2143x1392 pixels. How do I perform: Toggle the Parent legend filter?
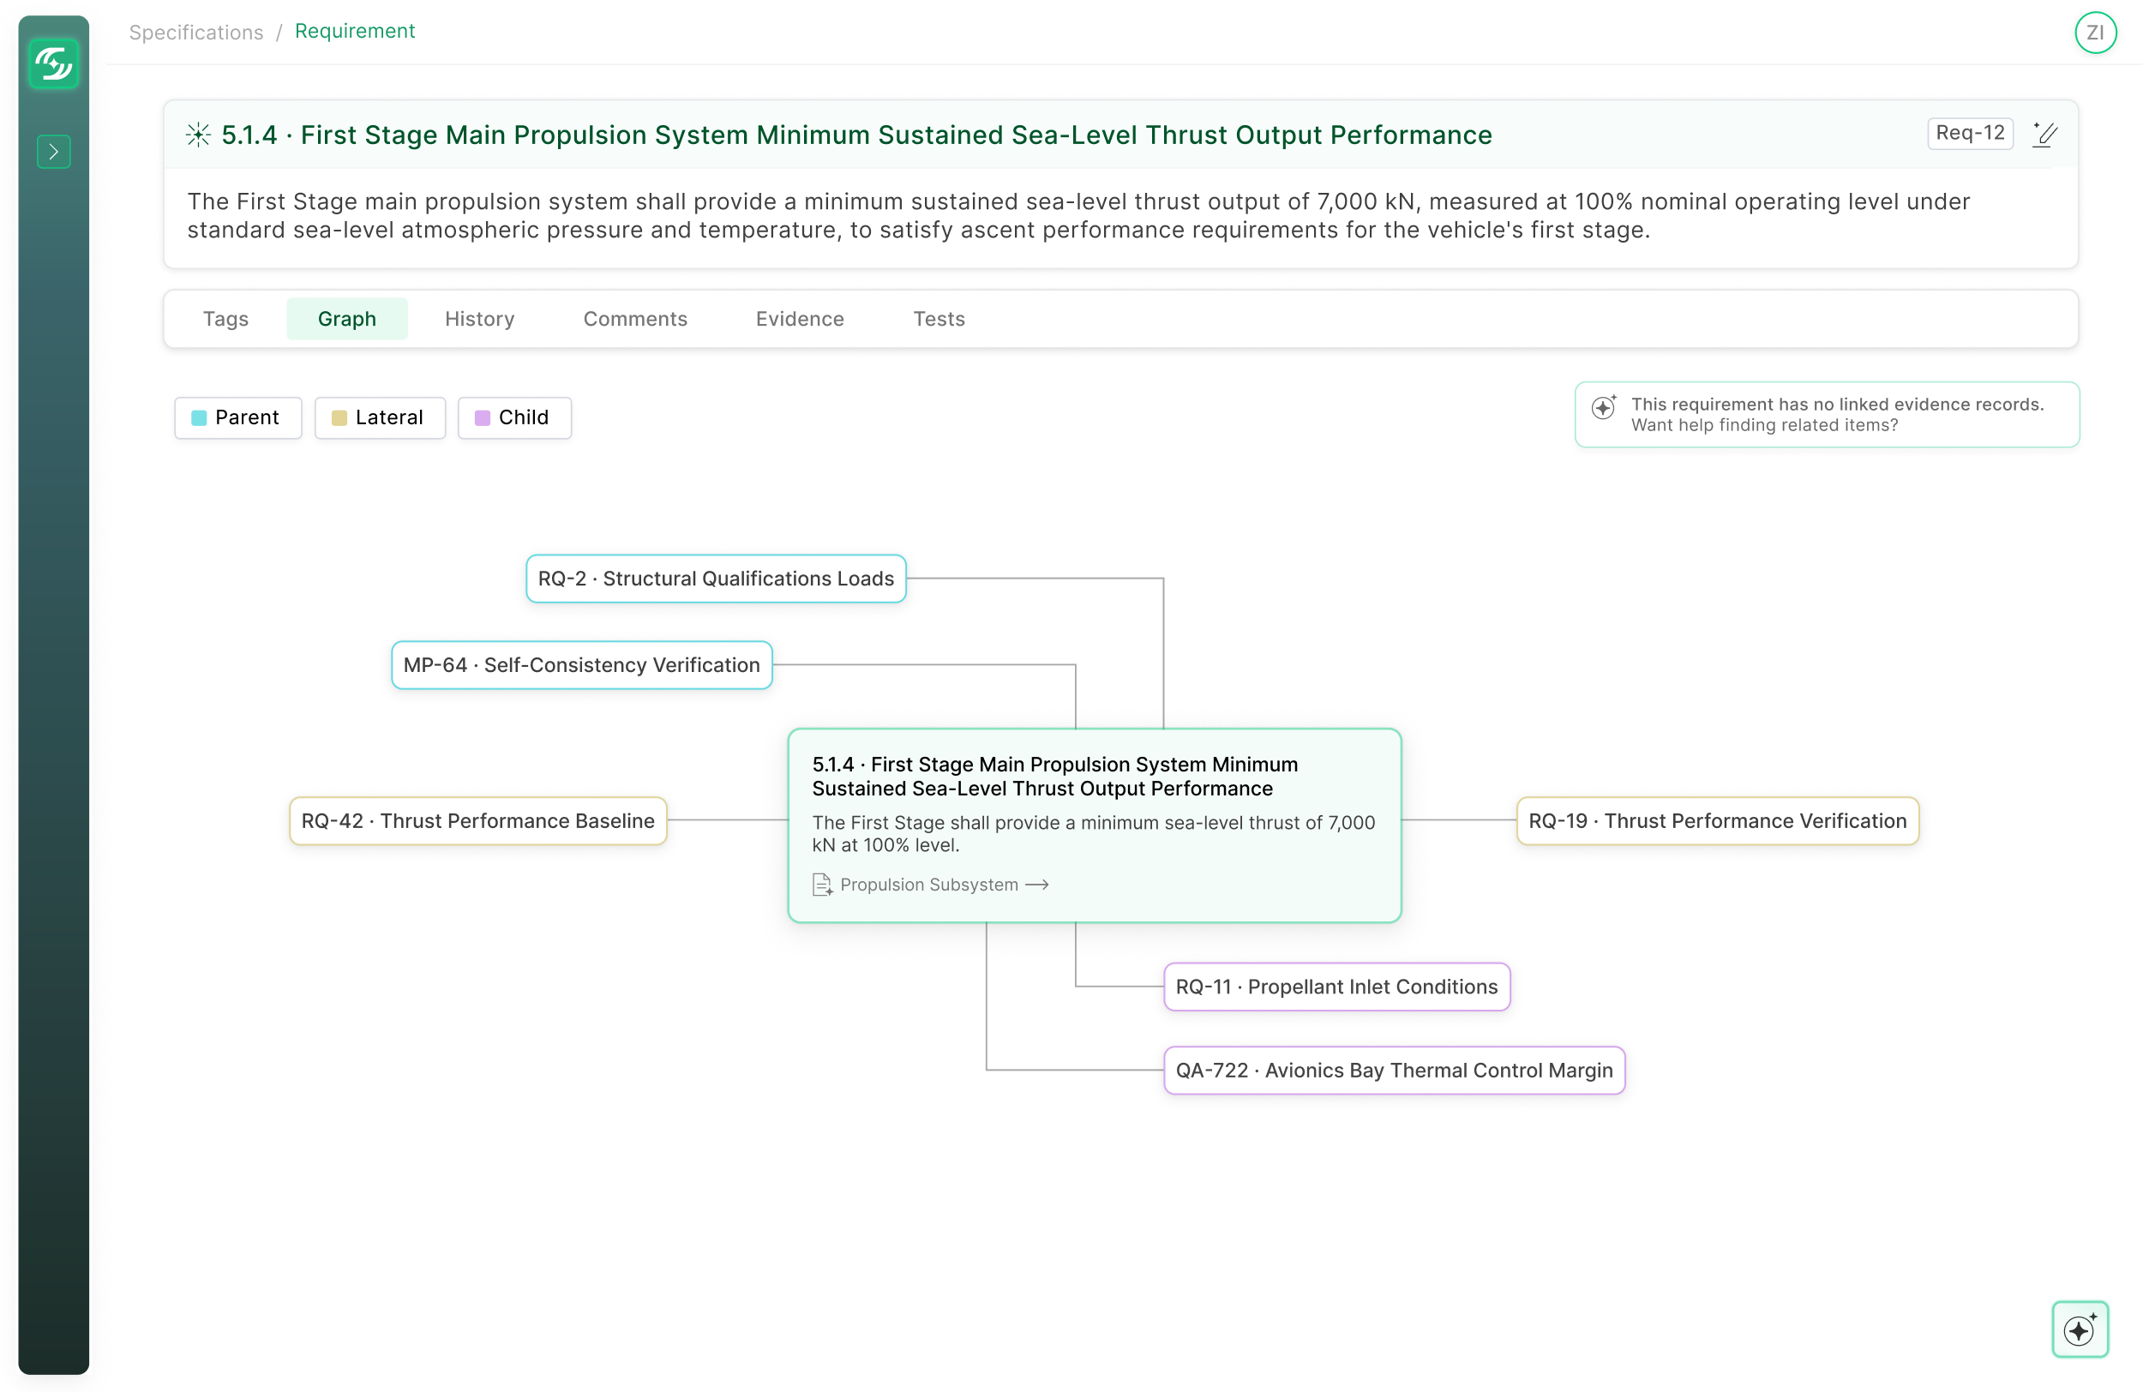click(237, 417)
